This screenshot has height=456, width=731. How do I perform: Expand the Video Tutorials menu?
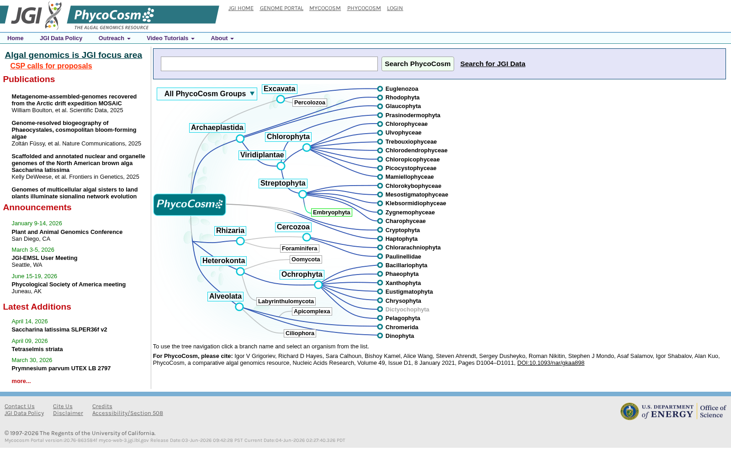pyautogui.click(x=170, y=38)
